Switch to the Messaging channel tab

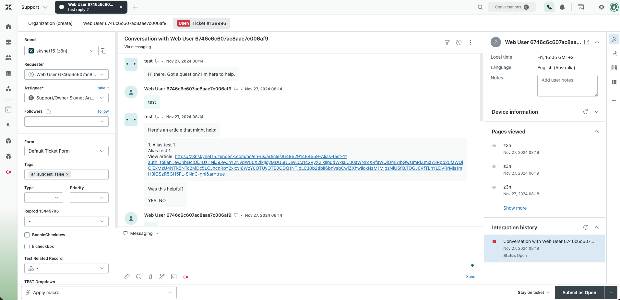141,233
